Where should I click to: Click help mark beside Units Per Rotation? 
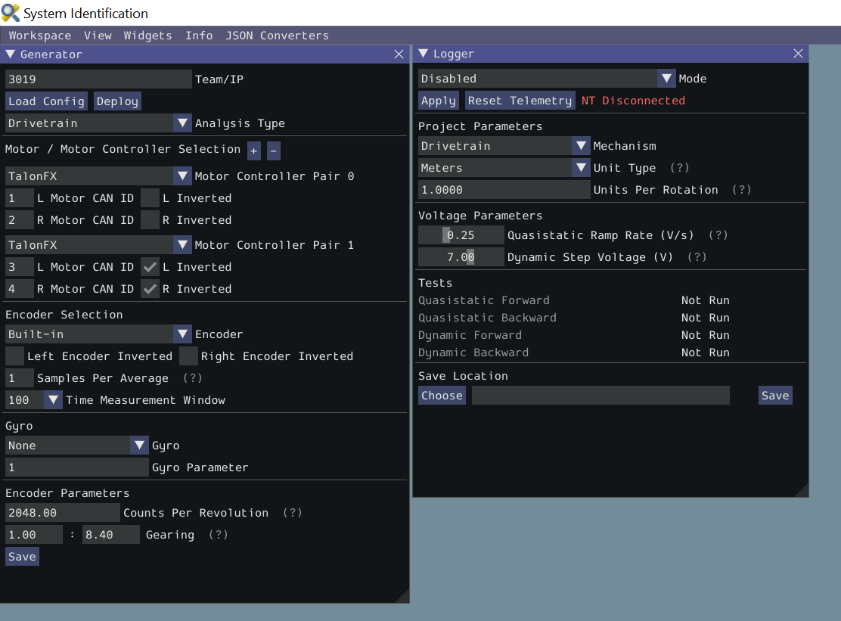pos(742,190)
